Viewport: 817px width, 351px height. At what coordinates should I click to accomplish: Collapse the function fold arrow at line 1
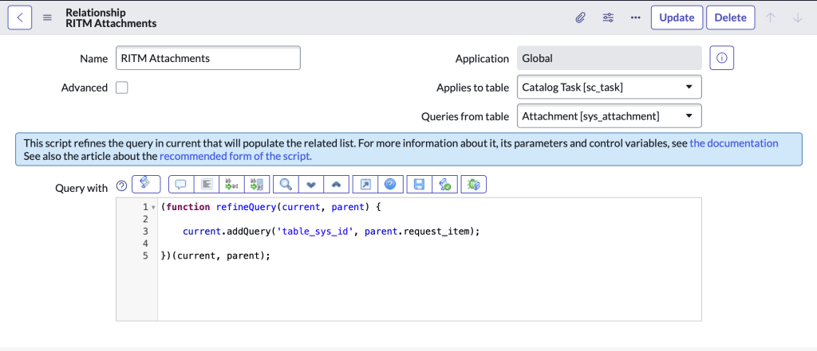click(152, 208)
